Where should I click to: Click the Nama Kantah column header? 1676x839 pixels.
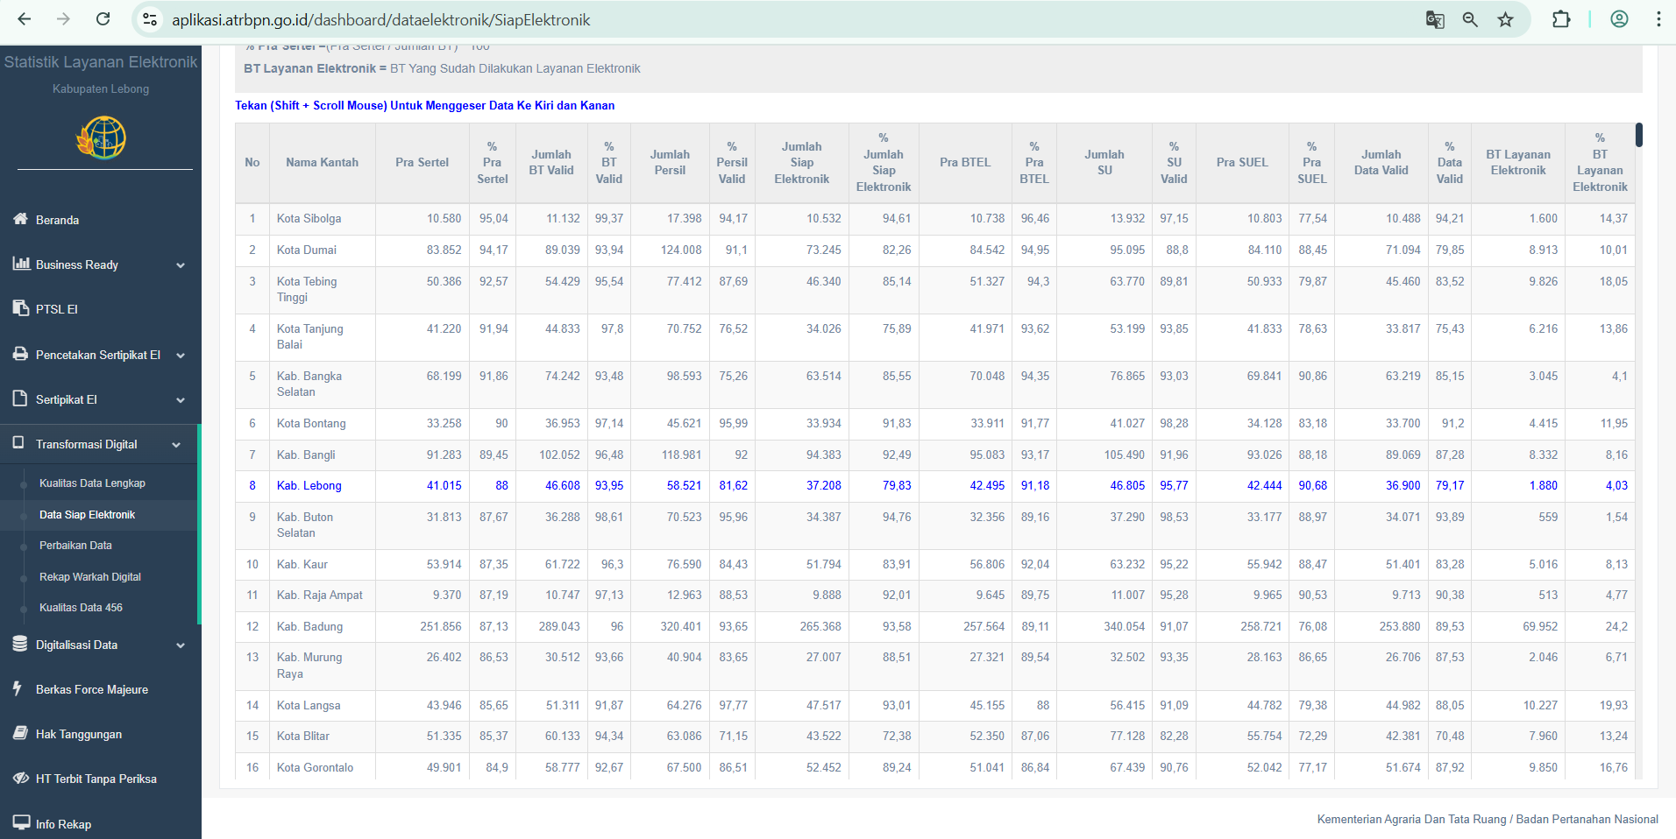(322, 163)
